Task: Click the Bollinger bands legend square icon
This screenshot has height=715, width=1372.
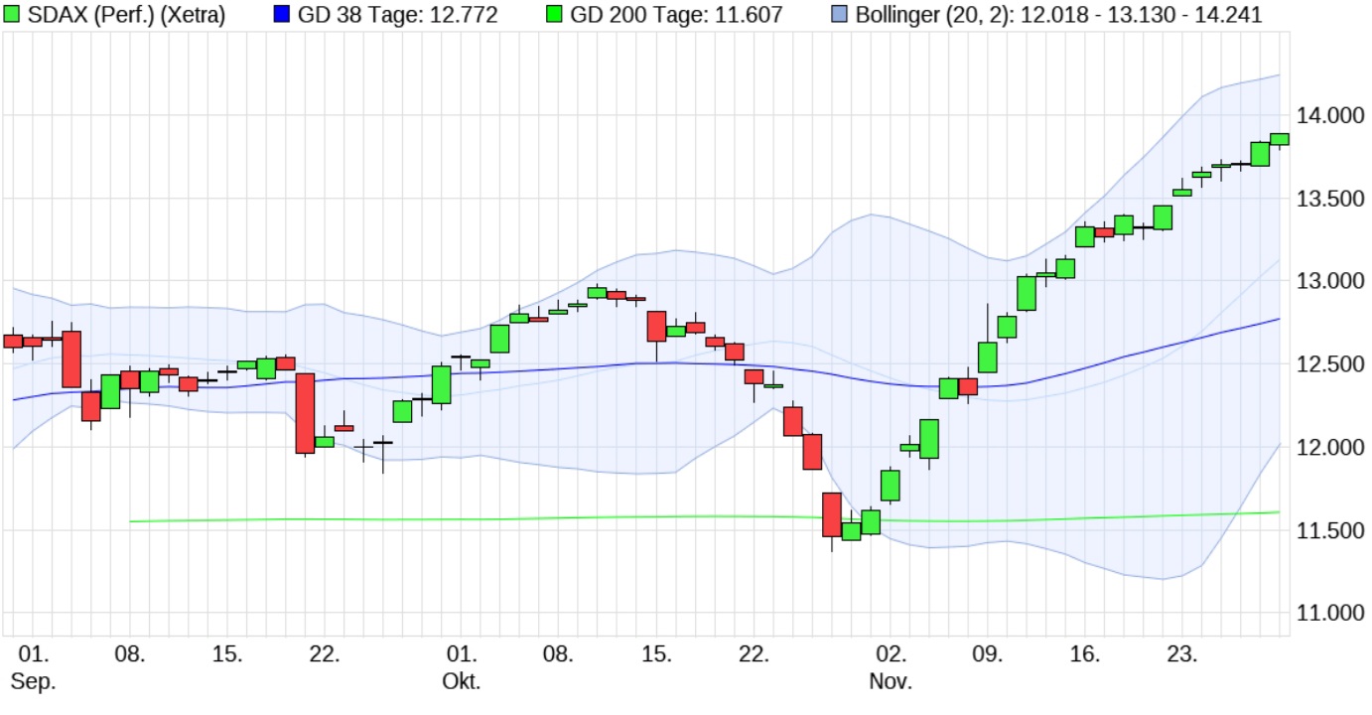Action: point(840,14)
